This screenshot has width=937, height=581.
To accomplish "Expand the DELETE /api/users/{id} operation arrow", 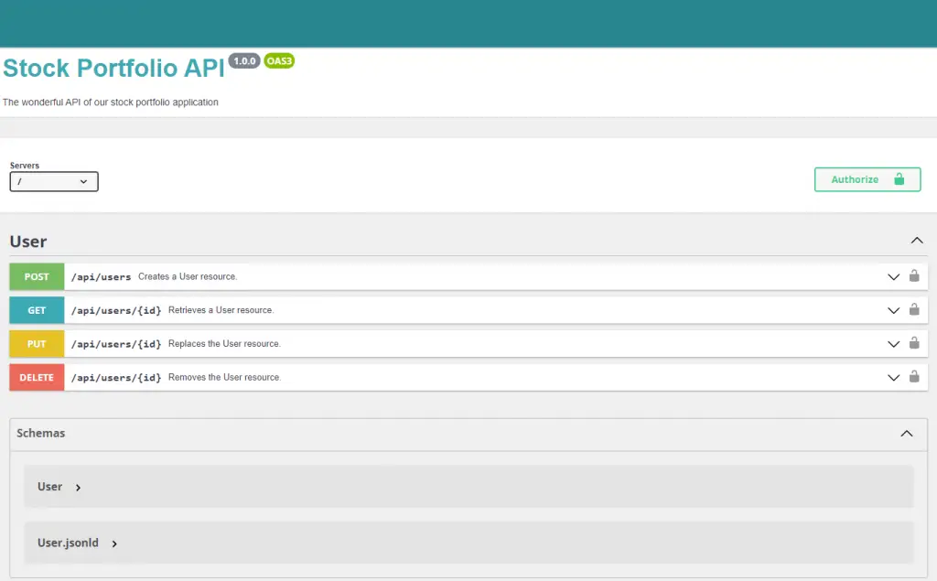I will [893, 377].
